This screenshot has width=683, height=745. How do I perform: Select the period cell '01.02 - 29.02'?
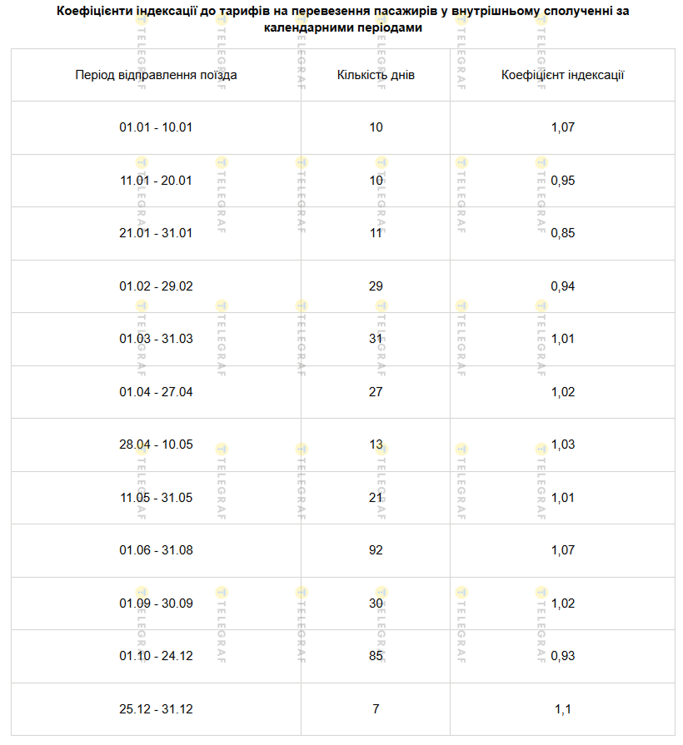156,286
